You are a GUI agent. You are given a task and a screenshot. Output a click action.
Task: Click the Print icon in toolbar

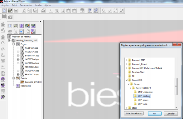click(43, 11)
